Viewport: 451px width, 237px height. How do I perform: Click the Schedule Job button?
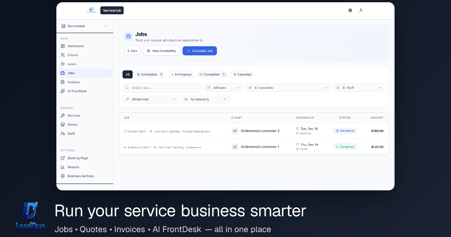200,51
